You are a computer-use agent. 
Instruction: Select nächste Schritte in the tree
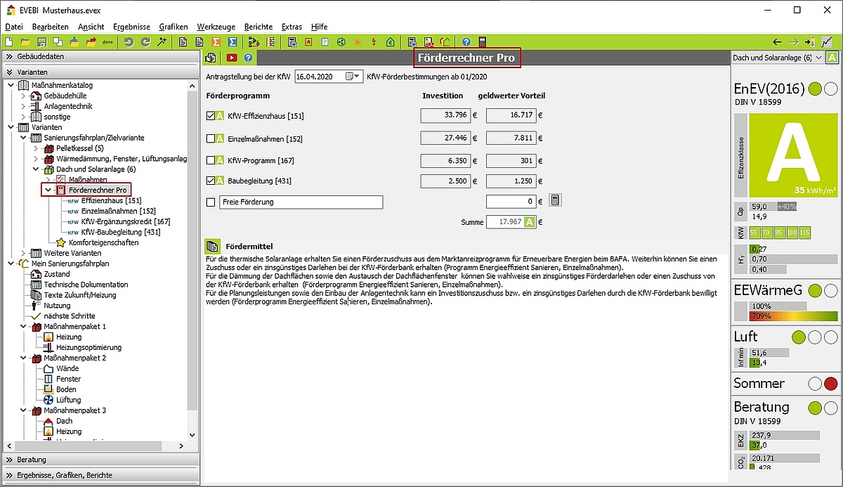69,316
